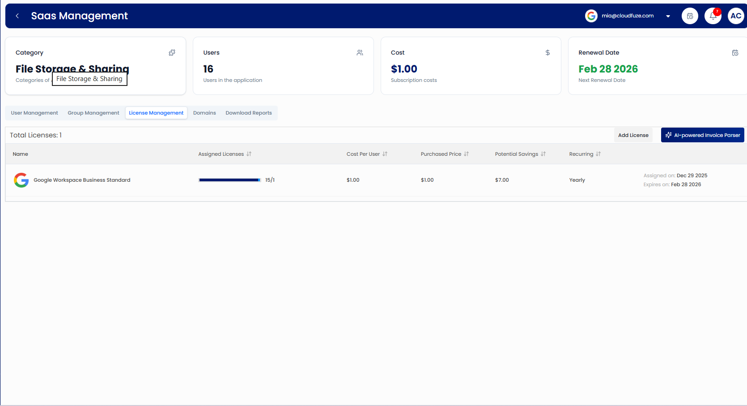Toggle sorting on Potential Savings column
Screen dimensions: 747x406
(543, 154)
